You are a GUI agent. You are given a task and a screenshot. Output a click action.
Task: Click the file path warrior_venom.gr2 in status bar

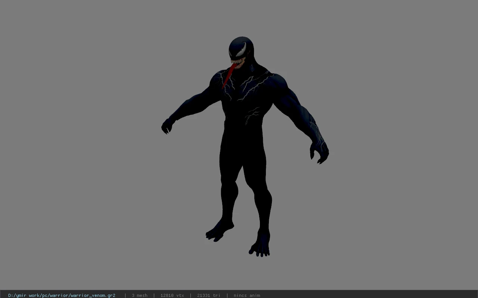pos(62,295)
